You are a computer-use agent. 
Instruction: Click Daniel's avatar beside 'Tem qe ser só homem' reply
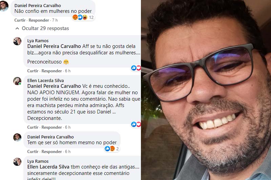[17, 137]
